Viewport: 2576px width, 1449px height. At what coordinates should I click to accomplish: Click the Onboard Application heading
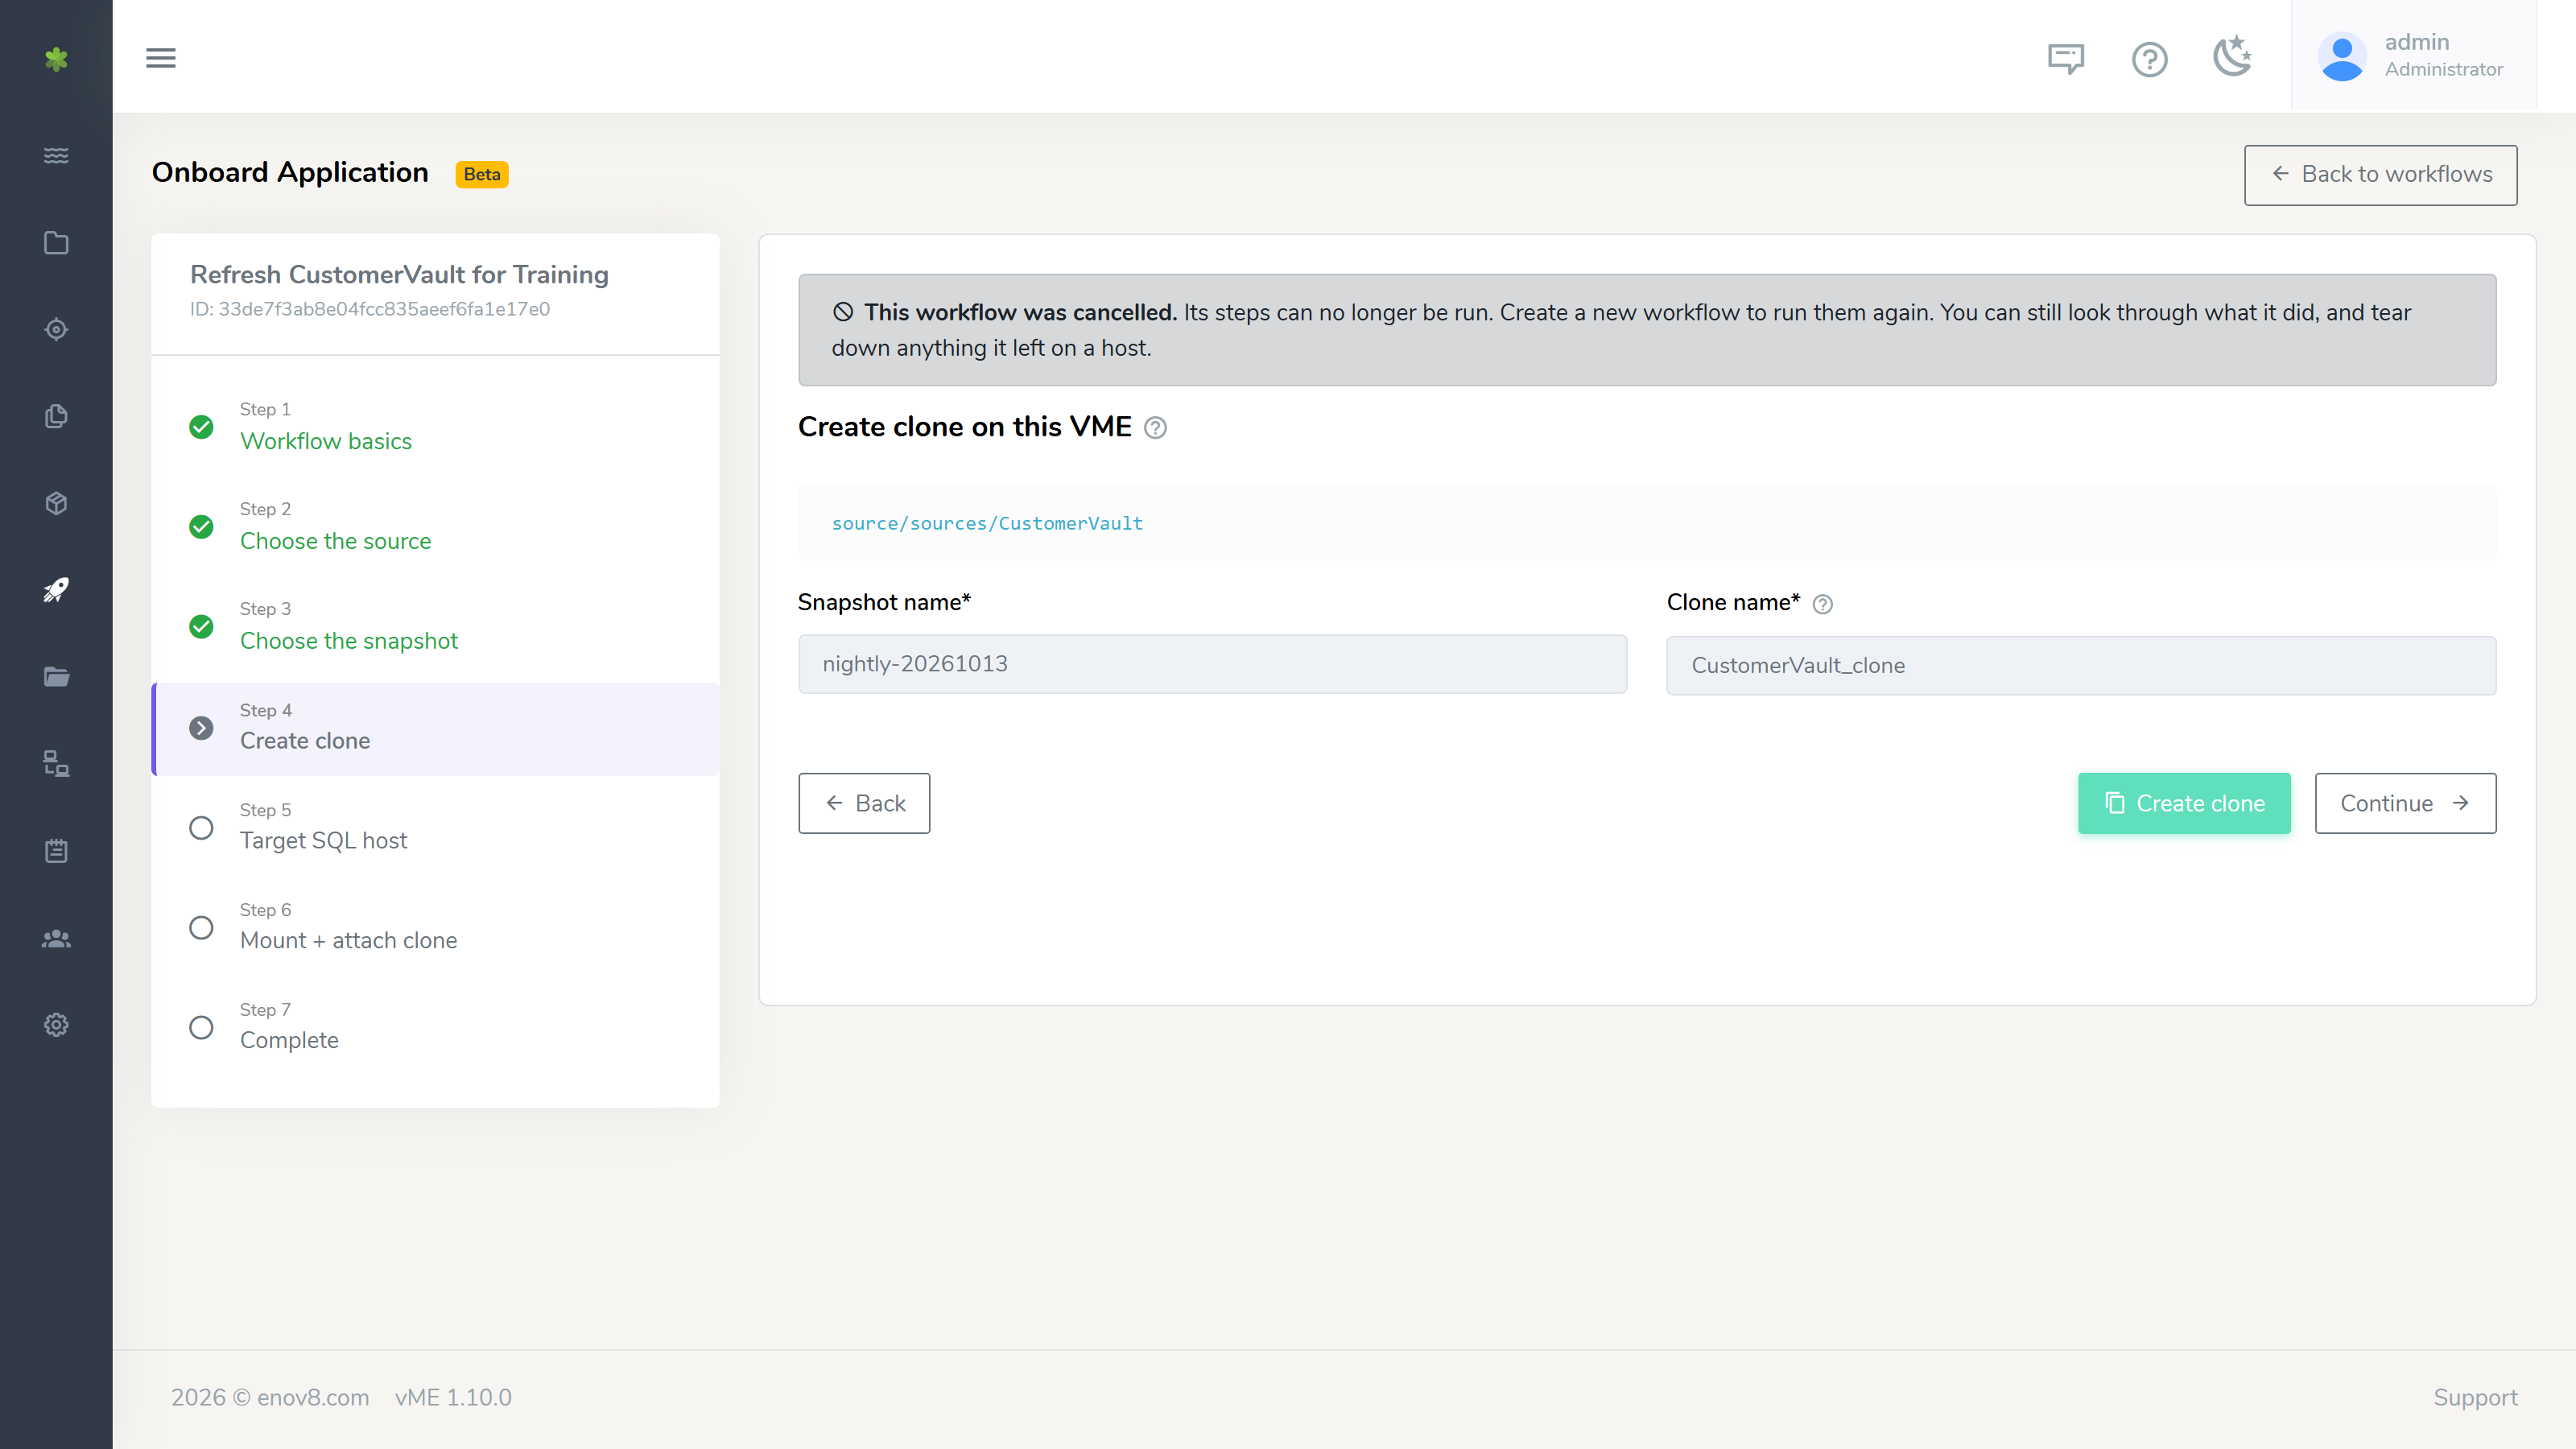290,172
